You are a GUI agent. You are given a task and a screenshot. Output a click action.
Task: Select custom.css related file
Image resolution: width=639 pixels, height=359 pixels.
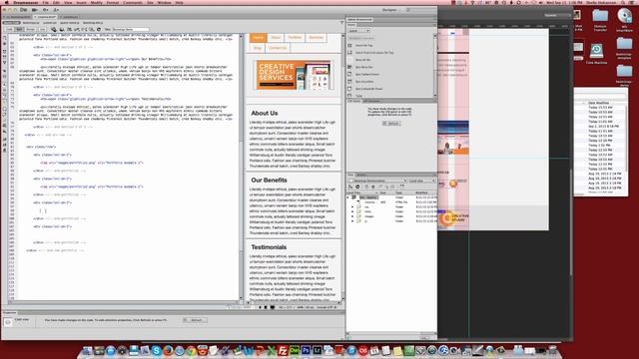50,23
